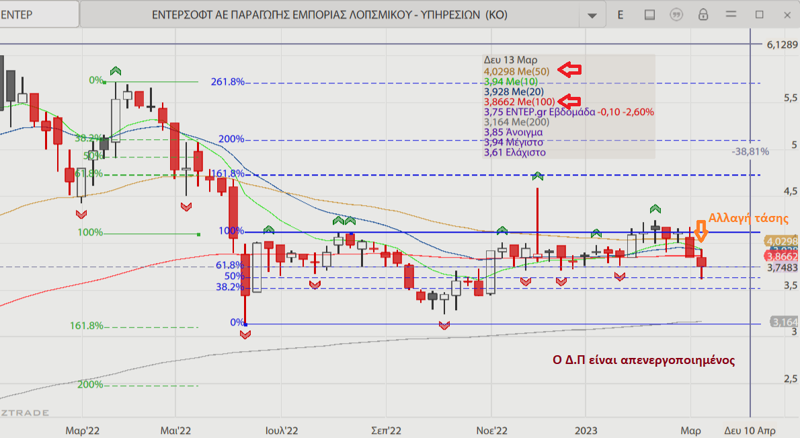Click the blue 161.8% Fibonacci label

[x=227, y=174]
